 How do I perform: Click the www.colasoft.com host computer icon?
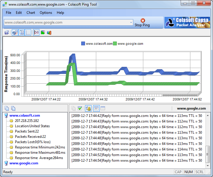6,115
